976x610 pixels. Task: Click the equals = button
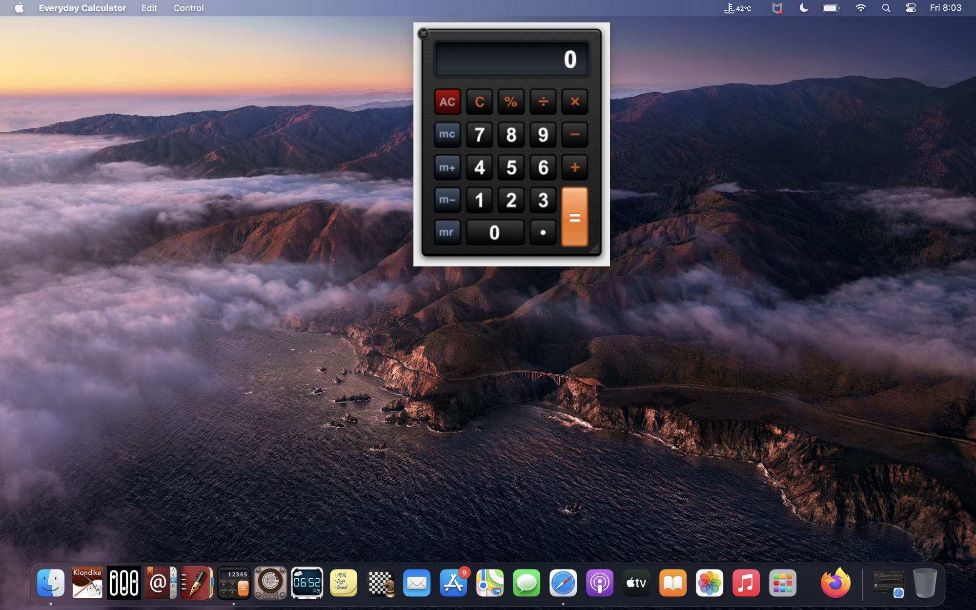click(x=574, y=216)
